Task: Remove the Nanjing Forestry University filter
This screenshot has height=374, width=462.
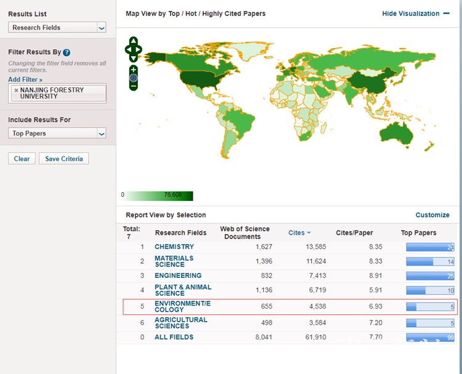Action: (16, 90)
